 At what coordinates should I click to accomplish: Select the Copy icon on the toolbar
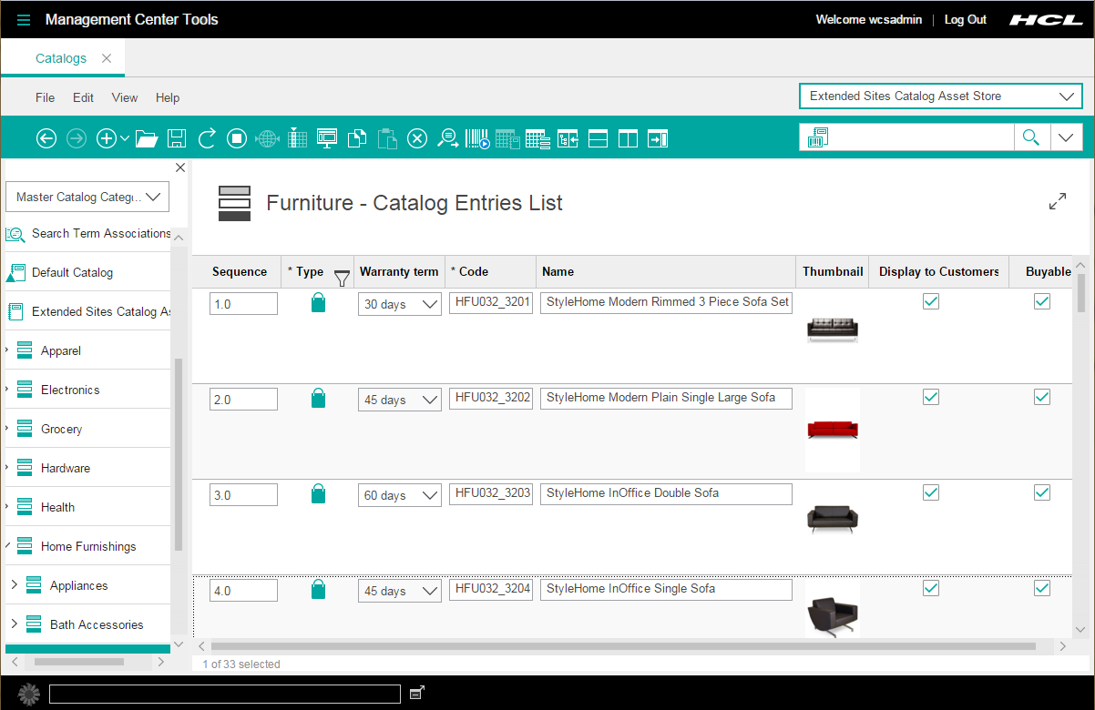[x=356, y=137]
